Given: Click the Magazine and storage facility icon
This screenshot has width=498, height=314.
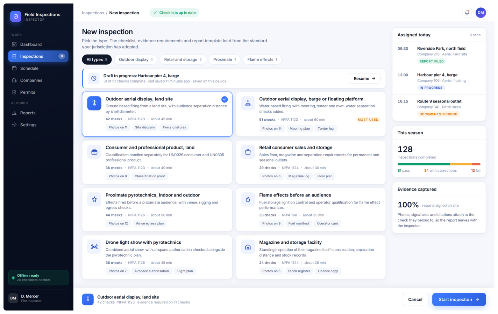Looking at the screenshot, I should [248, 247].
